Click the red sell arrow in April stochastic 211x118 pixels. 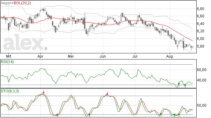tap(43, 92)
